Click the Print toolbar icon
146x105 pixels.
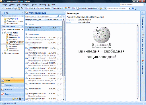16,9
